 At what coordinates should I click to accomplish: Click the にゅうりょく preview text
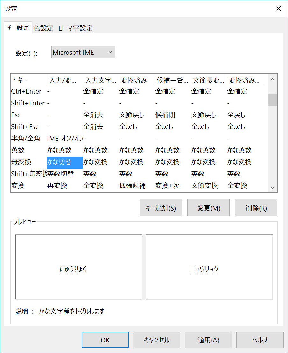pos(73,269)
